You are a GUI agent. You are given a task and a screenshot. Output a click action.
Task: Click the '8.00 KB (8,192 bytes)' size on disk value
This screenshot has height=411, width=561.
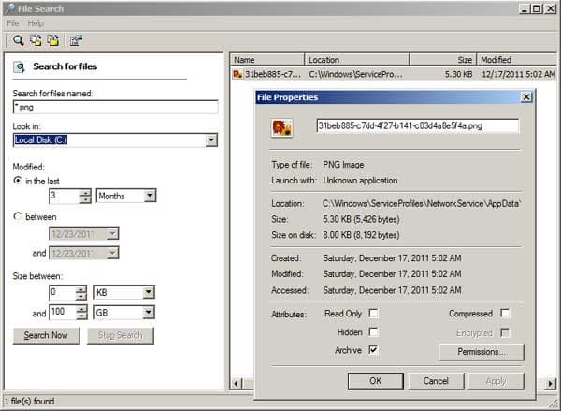coord(361,235)
